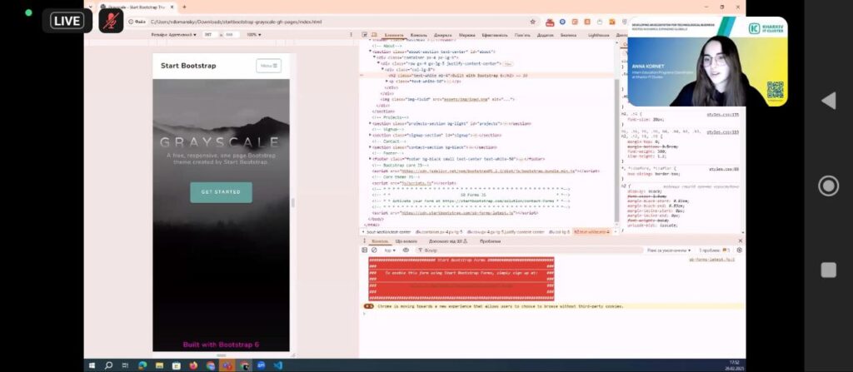853x372 pixels.
Task: Open Visual Studio Code from the taskbar
Action: pyautogui.click(x=278, y=365)
